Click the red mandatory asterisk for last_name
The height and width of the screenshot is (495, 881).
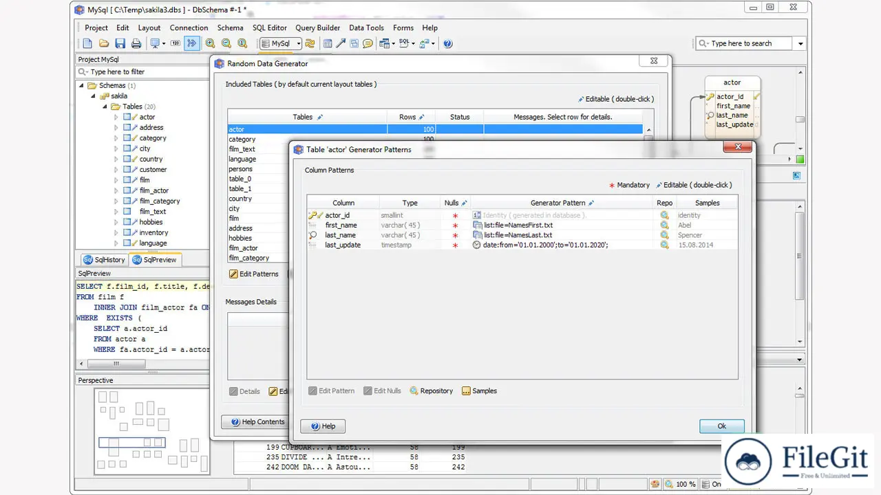coord(455,236)
